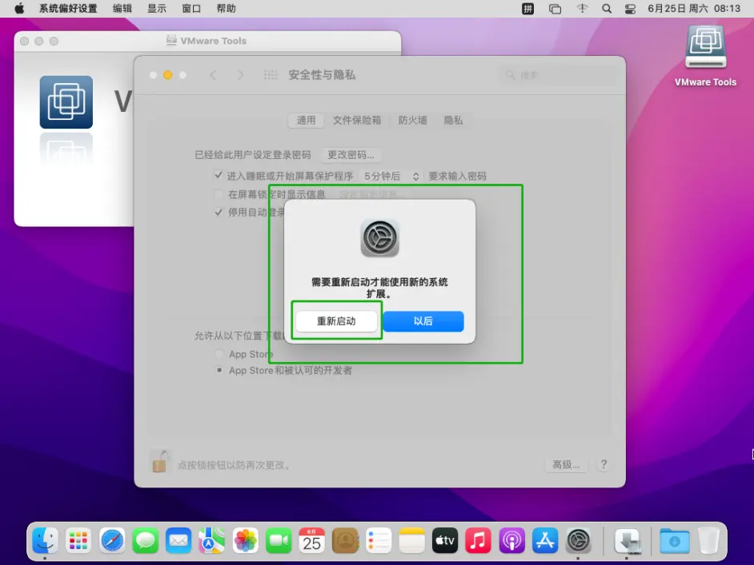
Task: Launch Safari from the Dock
Action: [x=112, y=541]
